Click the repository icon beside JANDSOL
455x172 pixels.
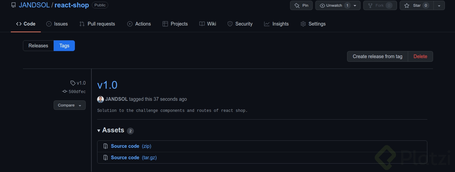point(13,5)
